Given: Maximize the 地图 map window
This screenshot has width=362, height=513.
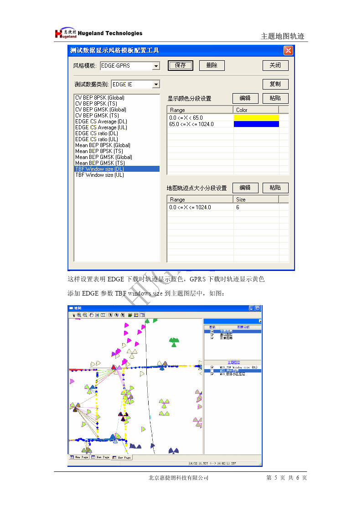Looking at the screenshot, I should click(258, 308).
